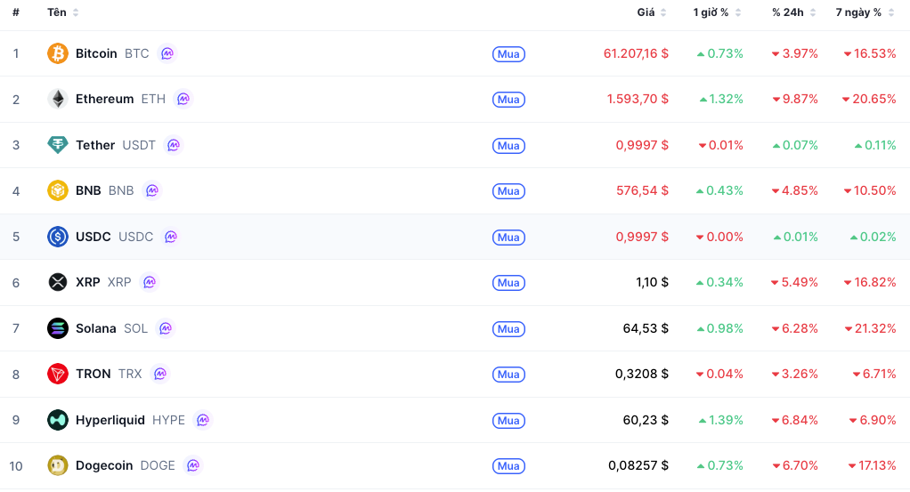Open the community chat icon beside HYPE

202,420
